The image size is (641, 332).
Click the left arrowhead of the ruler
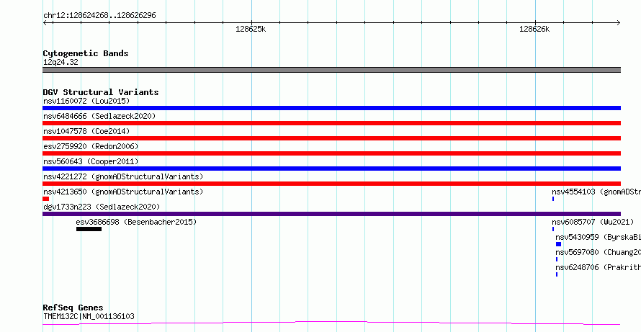[x=45, y=23]
